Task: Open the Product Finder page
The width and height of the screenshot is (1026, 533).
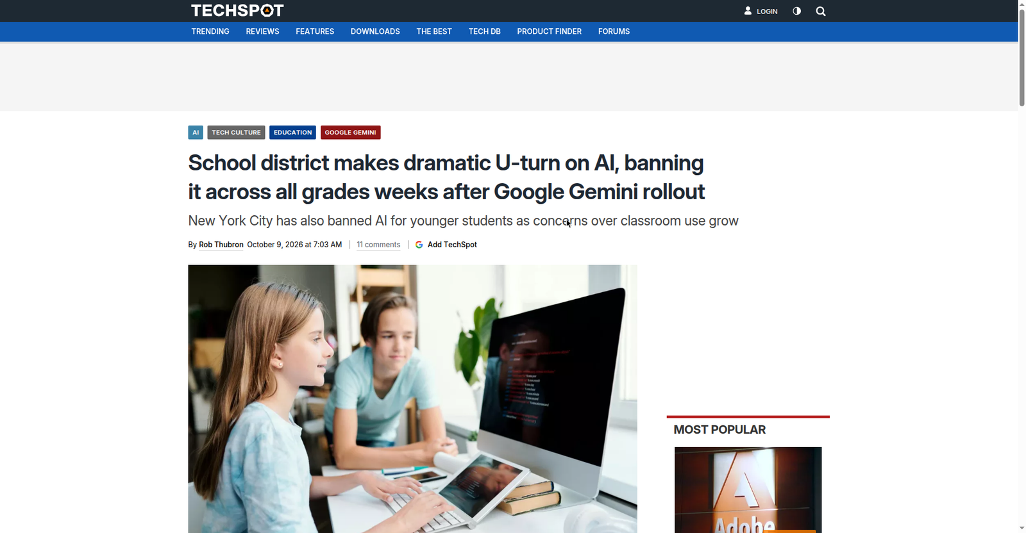Action: click(x=549, y=31)
